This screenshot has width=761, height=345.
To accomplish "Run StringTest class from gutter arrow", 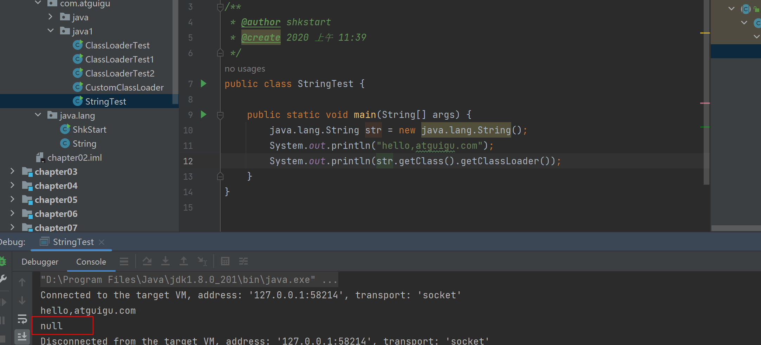I will 203,84.
